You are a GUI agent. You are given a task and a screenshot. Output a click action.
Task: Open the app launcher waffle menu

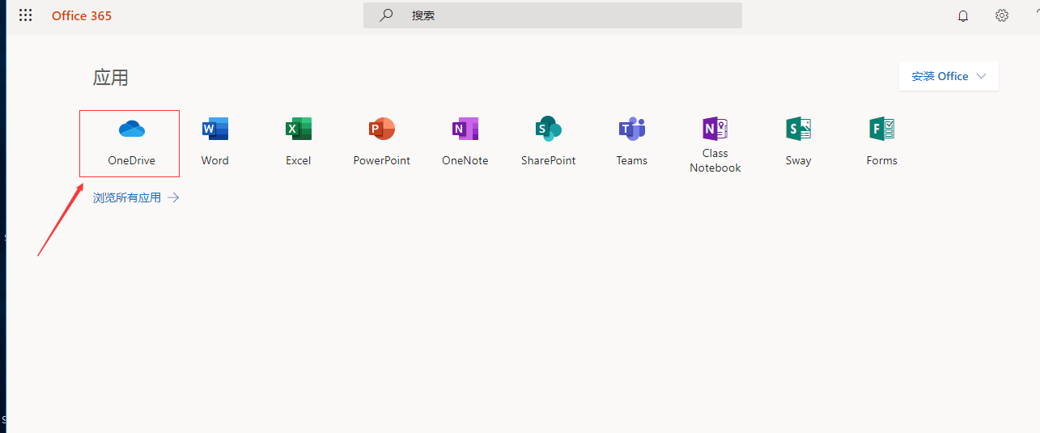point(26,15)
